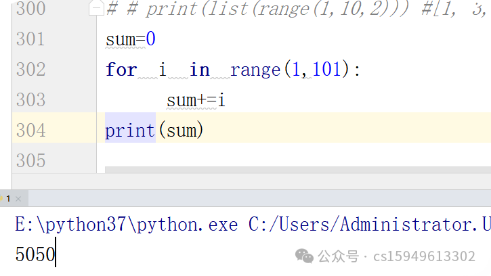Click line number 303 in gutter

tap(30, 100)
